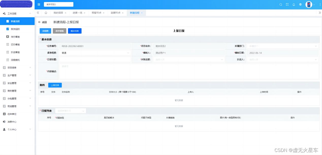Image resolution: width=322 pixels, height=155 pixels.
Task: Select the 新建流程 tab
Action: tap(134, 13)
